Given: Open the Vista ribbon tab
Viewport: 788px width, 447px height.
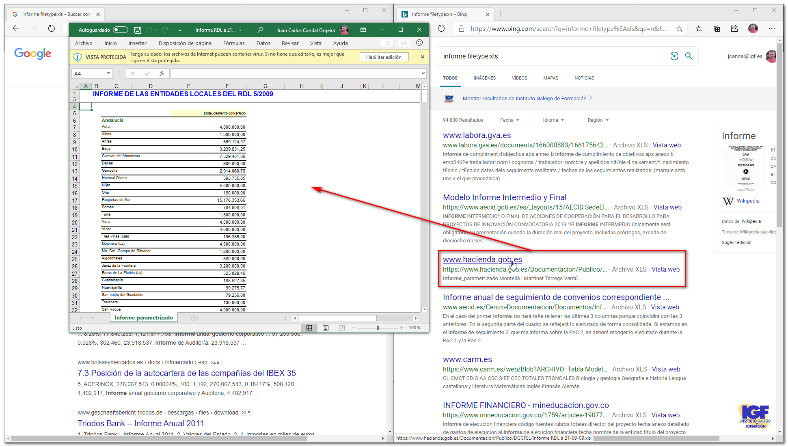Looking at the screenshot, I should [x=316, y=43].
